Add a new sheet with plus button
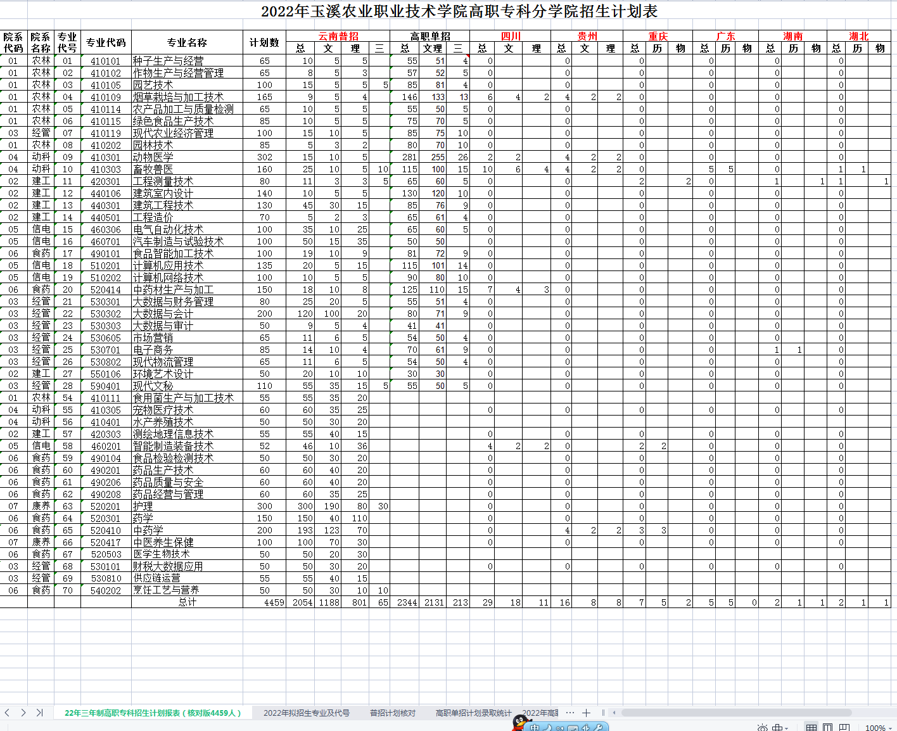The height and width of the screenshot is (731, 897). click(x=587, y=713)
